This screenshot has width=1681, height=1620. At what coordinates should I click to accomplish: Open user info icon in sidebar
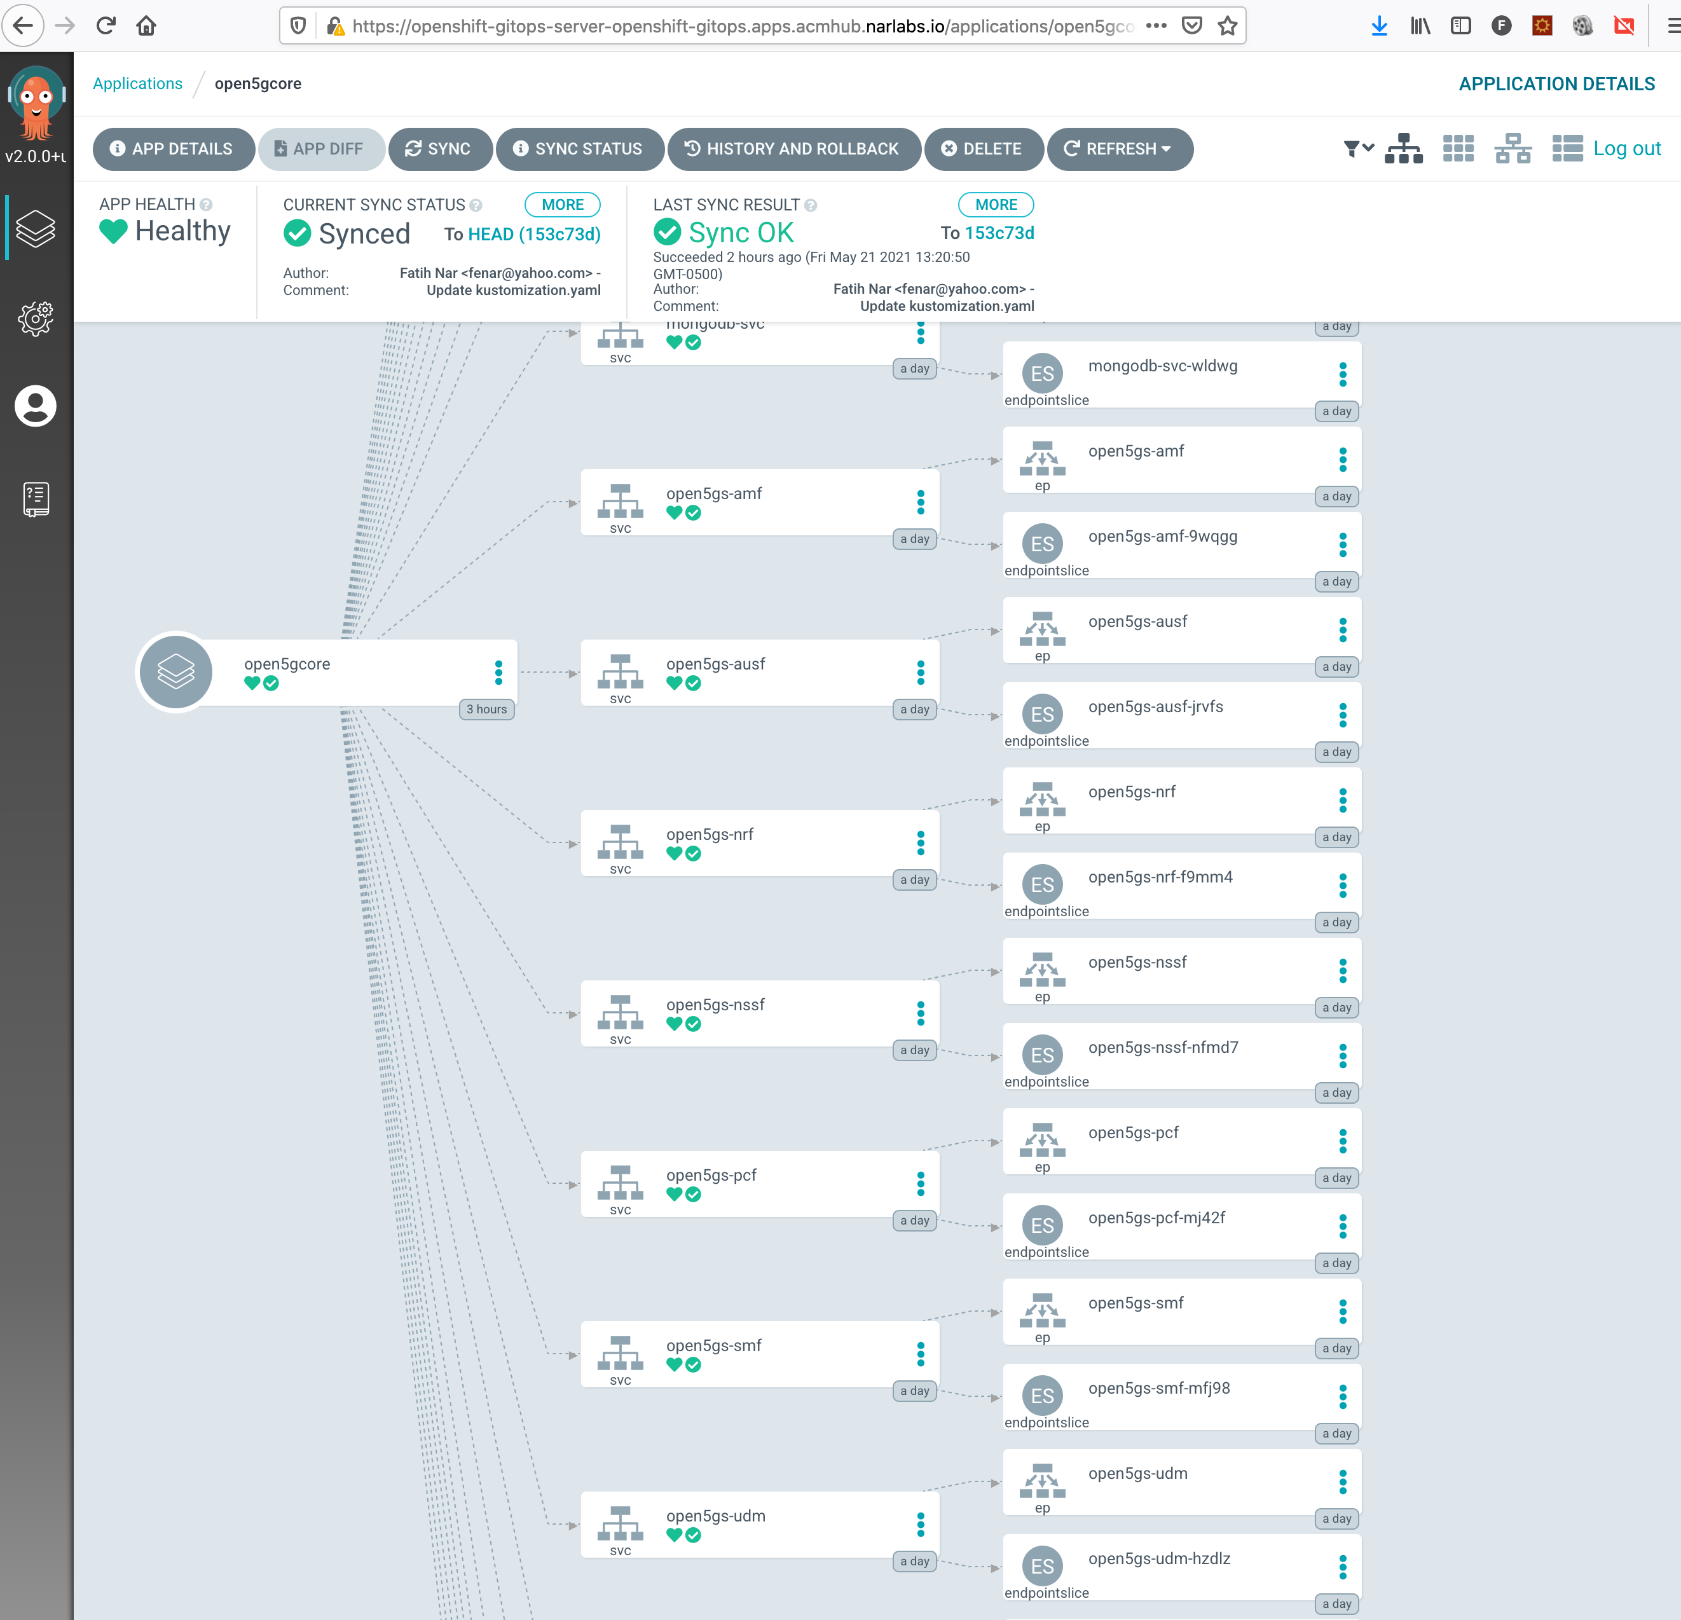35,406
